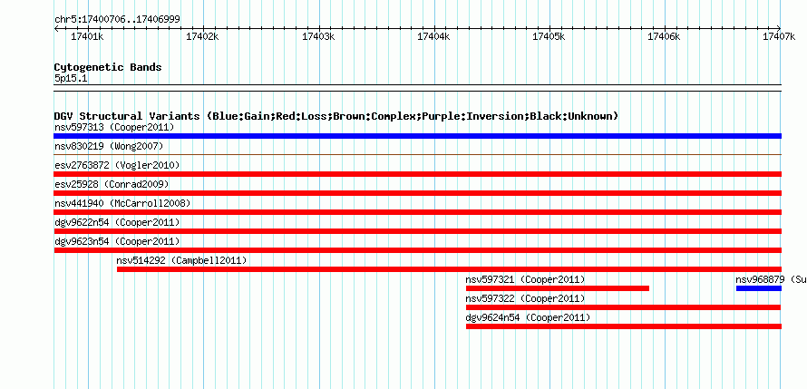The height and width of the screenshot is (389, 807).
Task: Select the 5p15.1 cytogenetic band label
Action: coord(71,79)
